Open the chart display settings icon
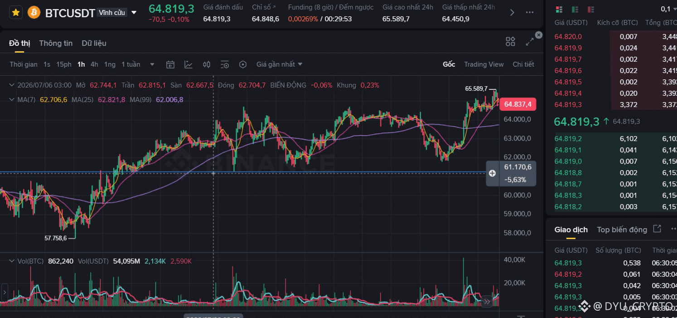The width and height of the screenshot is (677, 318). (225, 64)
